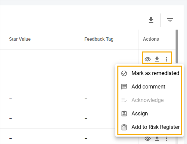This screenshot has width=187, height=144.
Task: Download the first row item
Action: [x=157, y=59]
